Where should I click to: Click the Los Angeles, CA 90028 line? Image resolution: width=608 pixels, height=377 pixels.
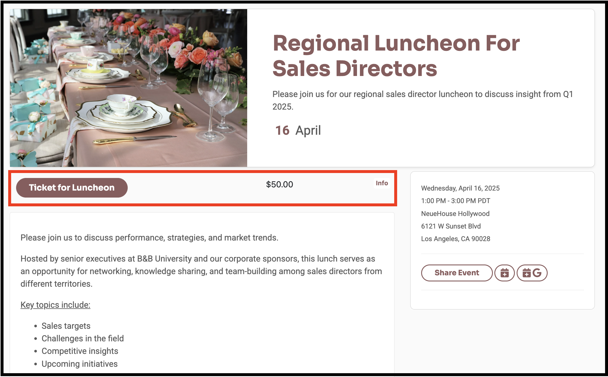pyautogui.click(x=455, y=239)
